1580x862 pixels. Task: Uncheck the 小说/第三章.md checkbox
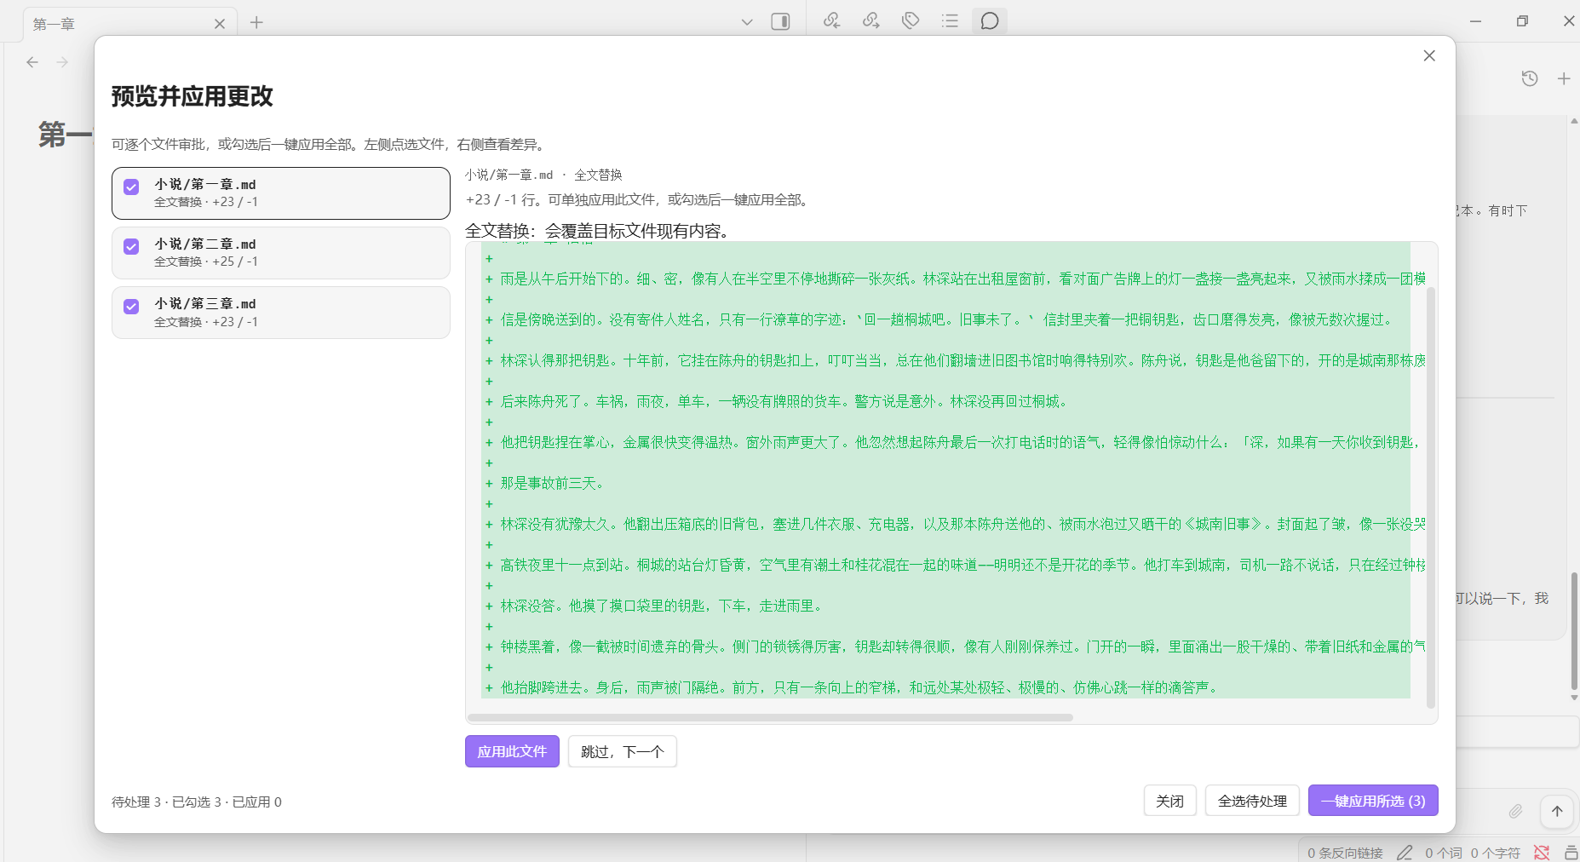(131, 307)
